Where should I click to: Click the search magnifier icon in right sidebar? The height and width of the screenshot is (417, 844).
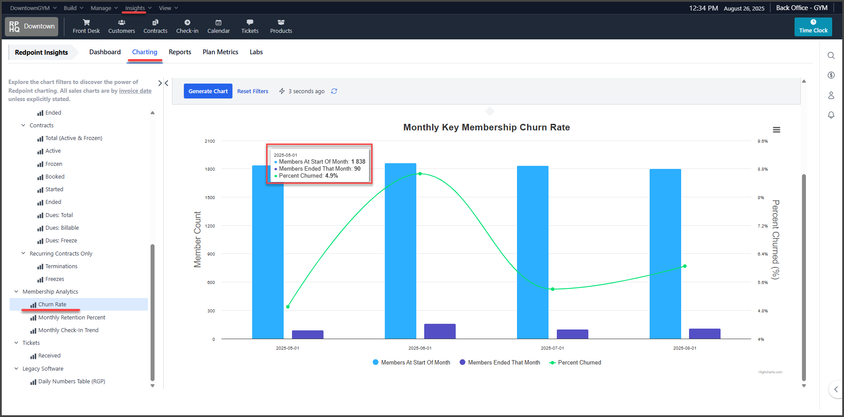pyautogui.click(x=831, y=56)
